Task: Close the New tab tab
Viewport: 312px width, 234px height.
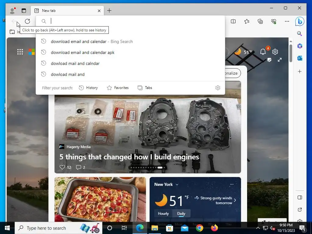Action: click(99, 11)
